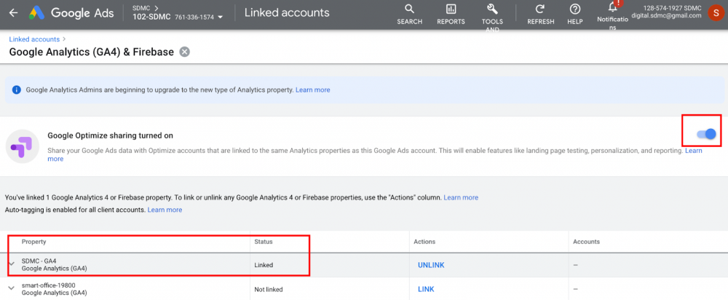Click the Property column header
The height and width of the screenshot is (300, 728).
[34, 242]
